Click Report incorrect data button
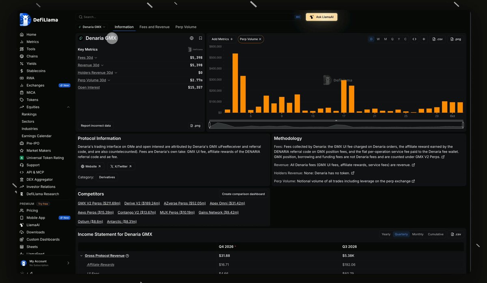The image size is (487, 283). point(96,126)
